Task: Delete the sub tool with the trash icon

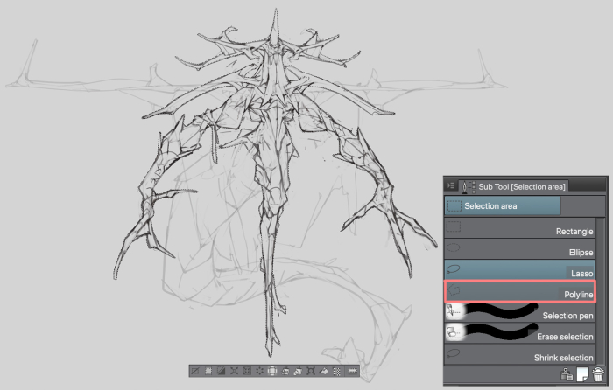Action: click(x=597, y=375)
